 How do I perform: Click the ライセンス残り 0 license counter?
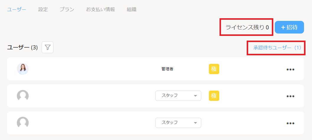[247, 27]
